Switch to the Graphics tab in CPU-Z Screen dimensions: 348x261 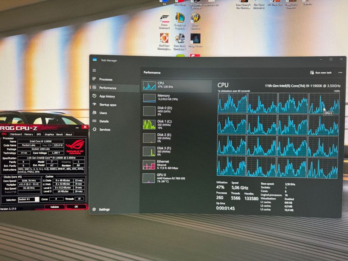[49, 134]
